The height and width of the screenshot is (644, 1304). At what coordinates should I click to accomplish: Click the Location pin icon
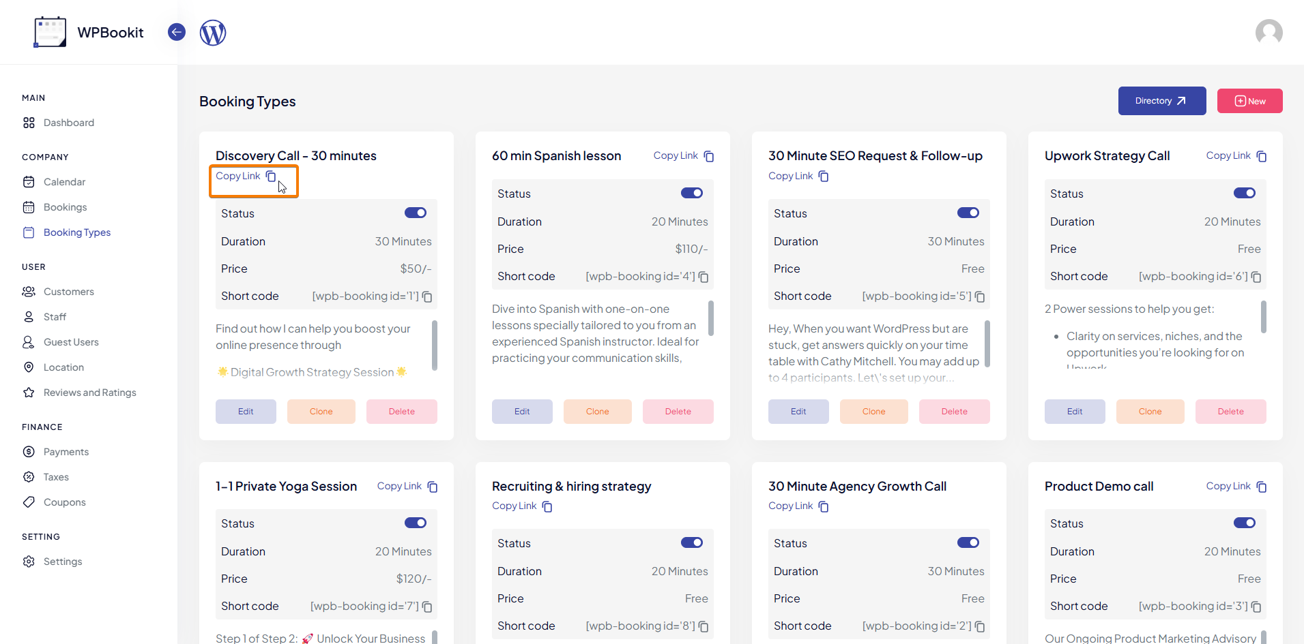click(x=29, y=367)
